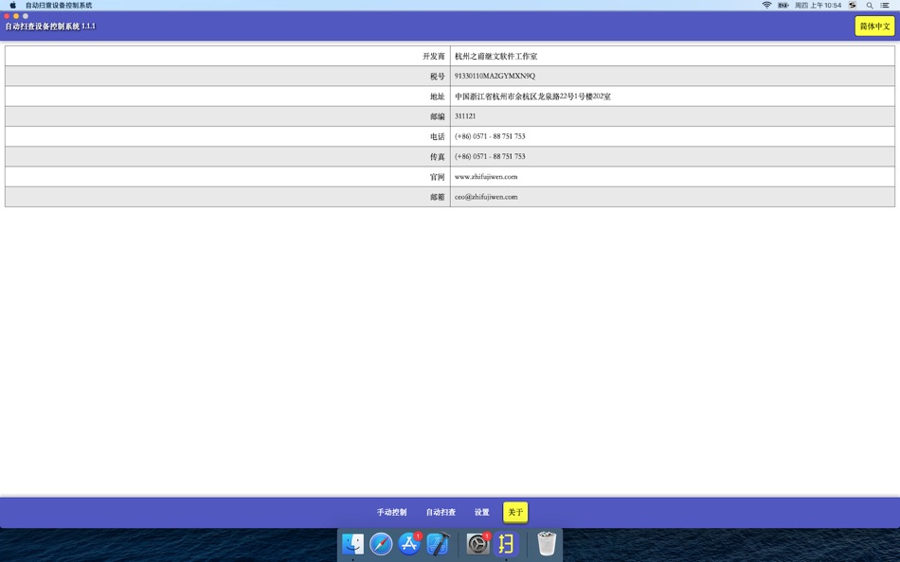Click the gray zoom window button
Screen dimensions: 900x562
click(26, 16)
